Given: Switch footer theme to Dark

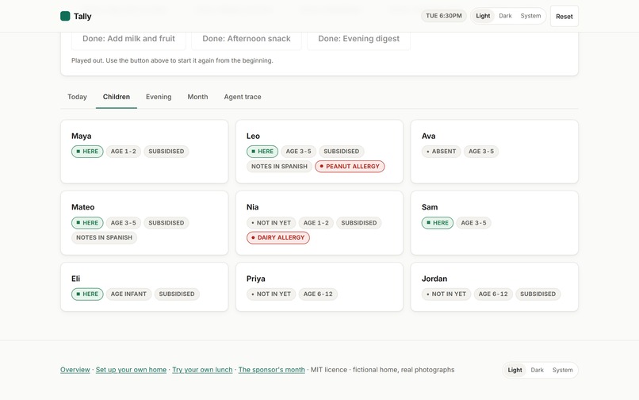Looking at the screenshot, I should pos(537,370).
